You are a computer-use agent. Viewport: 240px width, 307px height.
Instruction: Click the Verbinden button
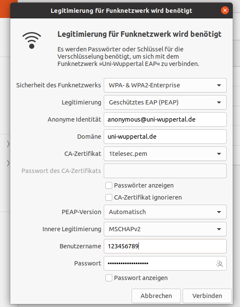pos(207,295)
